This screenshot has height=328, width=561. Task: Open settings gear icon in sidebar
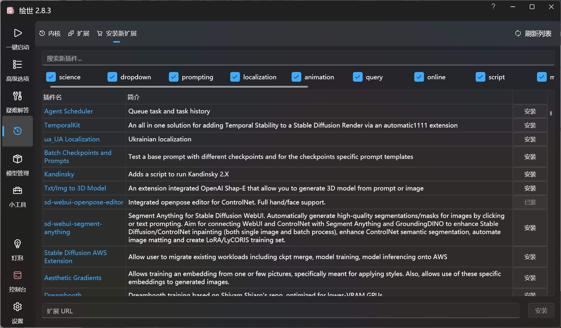tap(18, 307)
